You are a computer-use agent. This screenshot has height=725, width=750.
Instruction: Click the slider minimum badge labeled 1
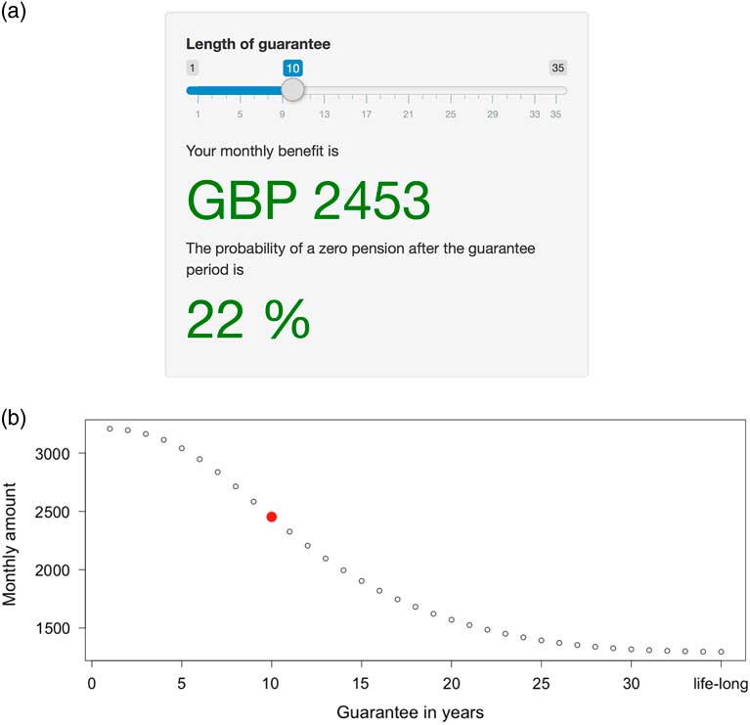pos(193,68)
